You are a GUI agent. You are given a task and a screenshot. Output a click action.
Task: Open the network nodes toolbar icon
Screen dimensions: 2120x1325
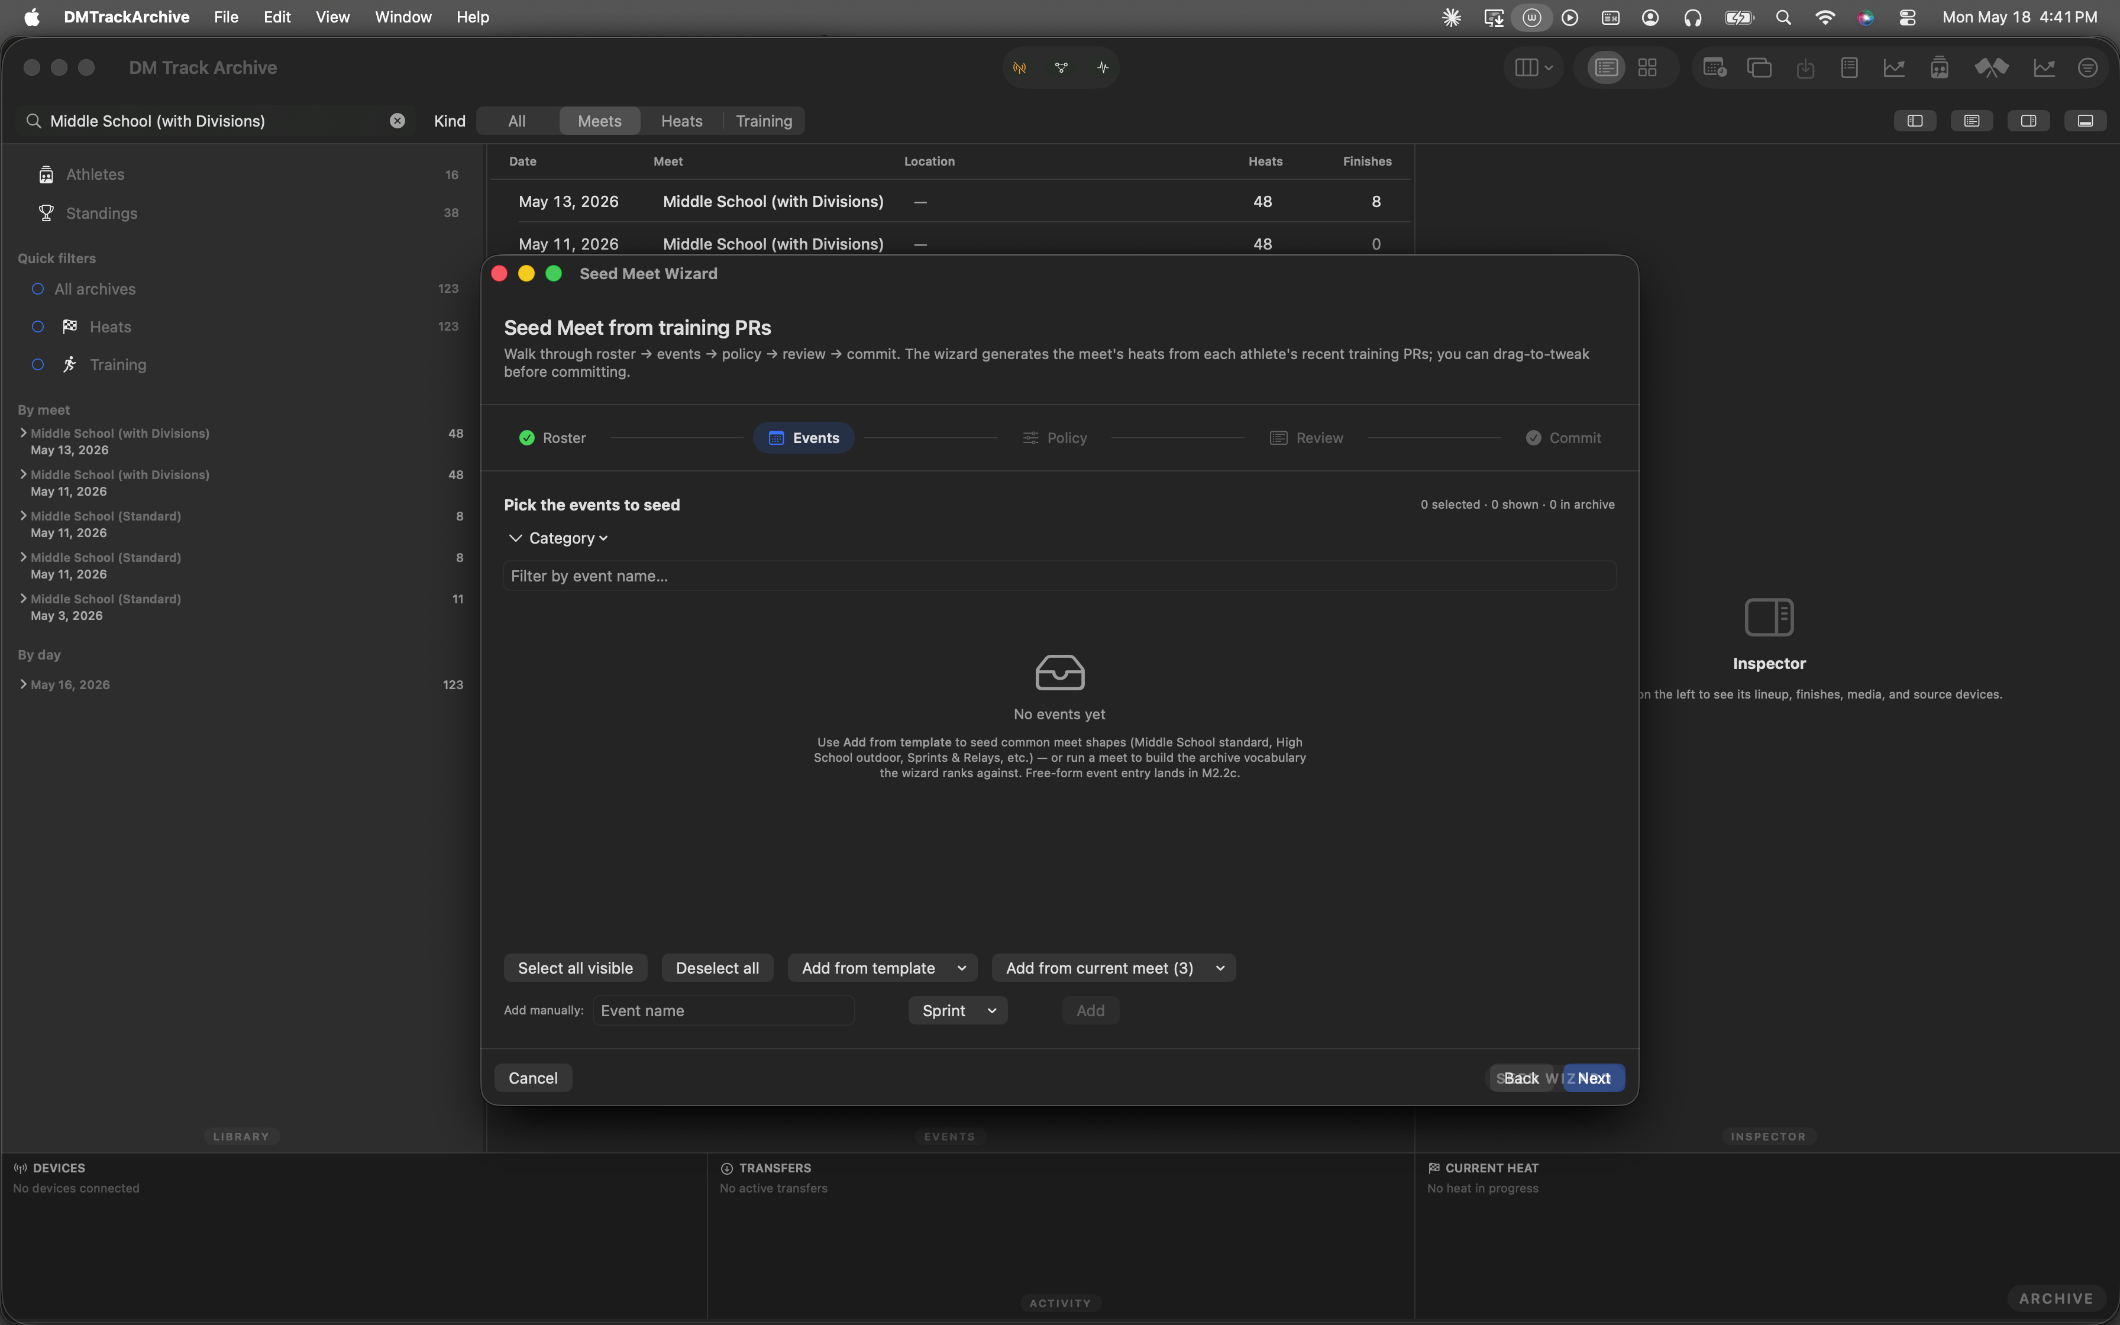(x=1061, y=67)
